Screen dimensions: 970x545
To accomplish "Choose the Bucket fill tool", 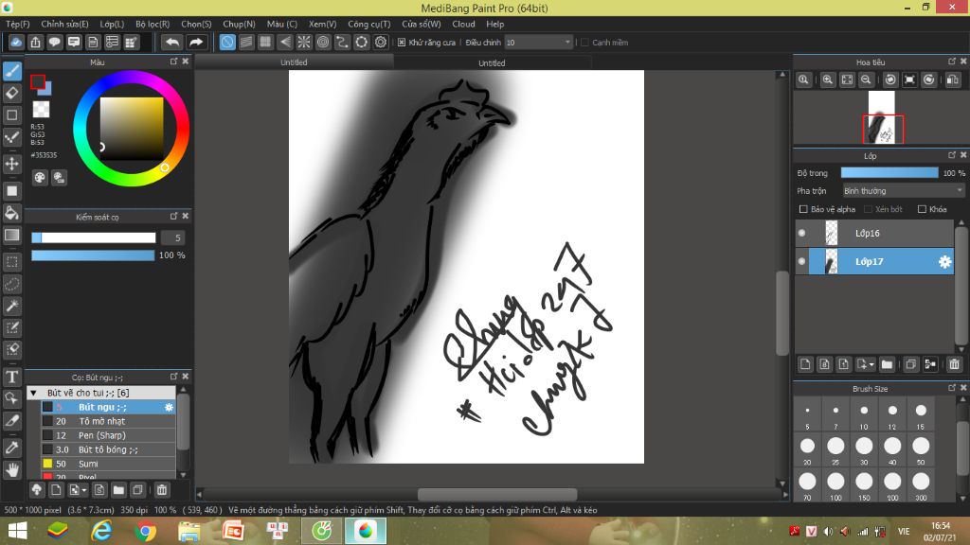I will coord(11,213).
